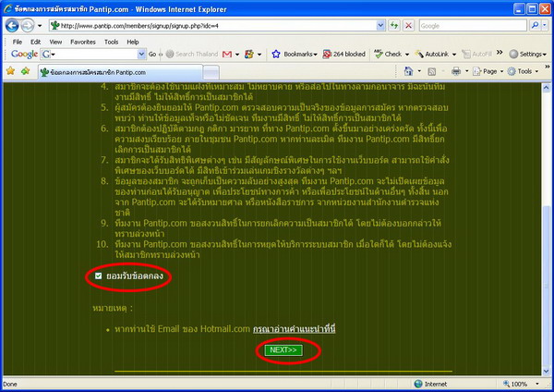Click the Google toolbar logo
This screenshot has height=392, width=554.
(24, 55)
